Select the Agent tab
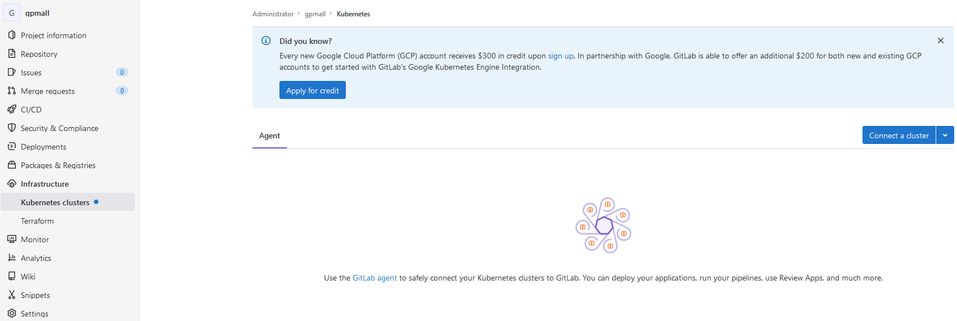The image size is (957, 321). click(x=269, y=135)
